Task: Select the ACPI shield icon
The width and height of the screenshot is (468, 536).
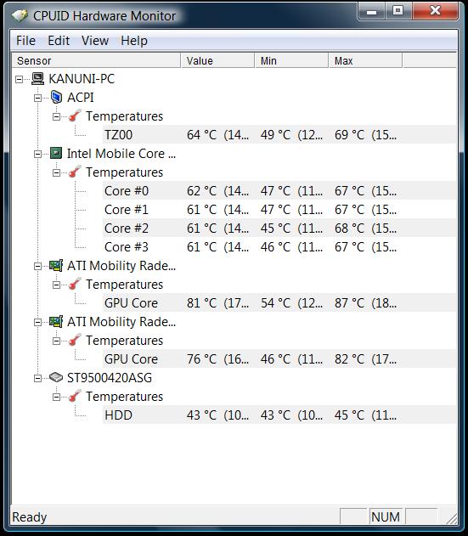Action: (x=56, y=98)
